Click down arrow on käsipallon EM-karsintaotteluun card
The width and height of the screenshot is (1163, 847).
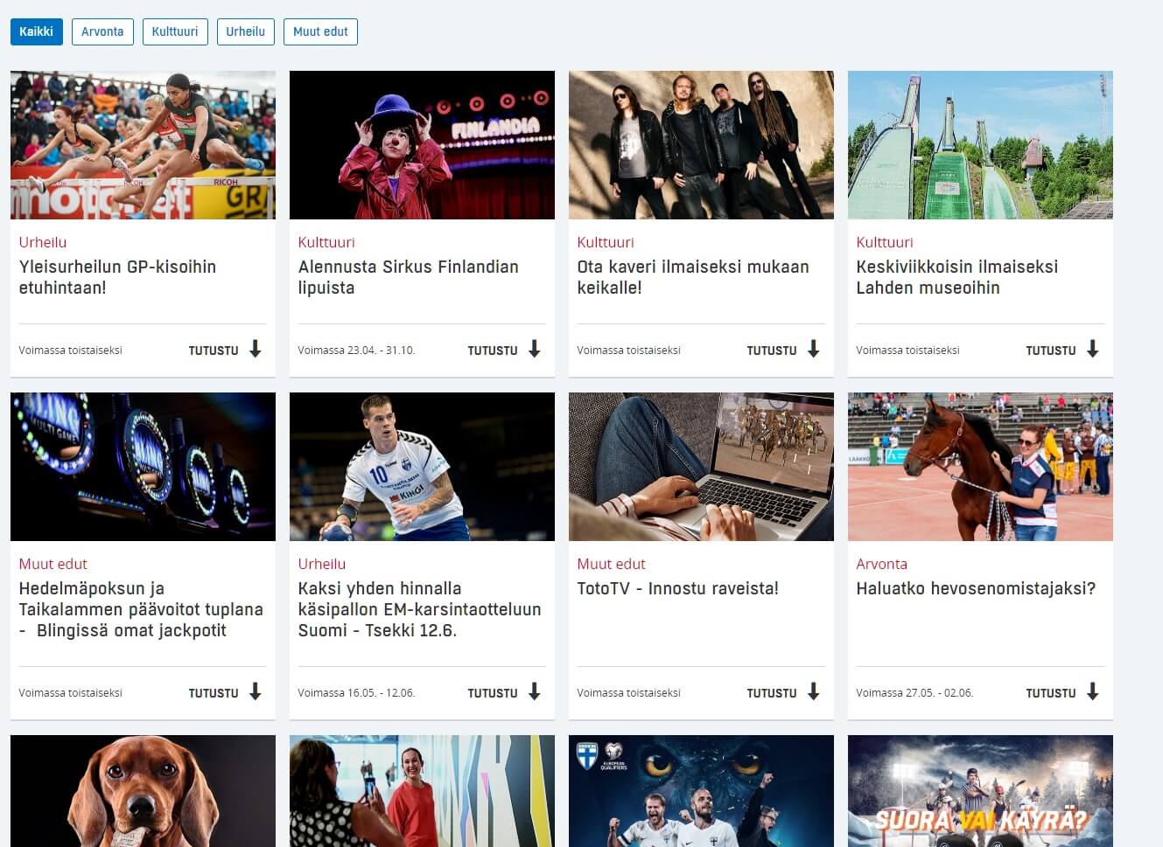tap(534, 692)
